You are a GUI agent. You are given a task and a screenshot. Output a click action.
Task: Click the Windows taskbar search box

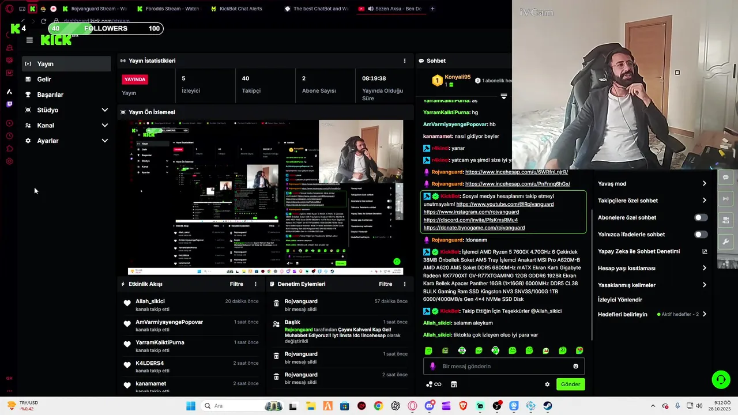pos(242,406)
